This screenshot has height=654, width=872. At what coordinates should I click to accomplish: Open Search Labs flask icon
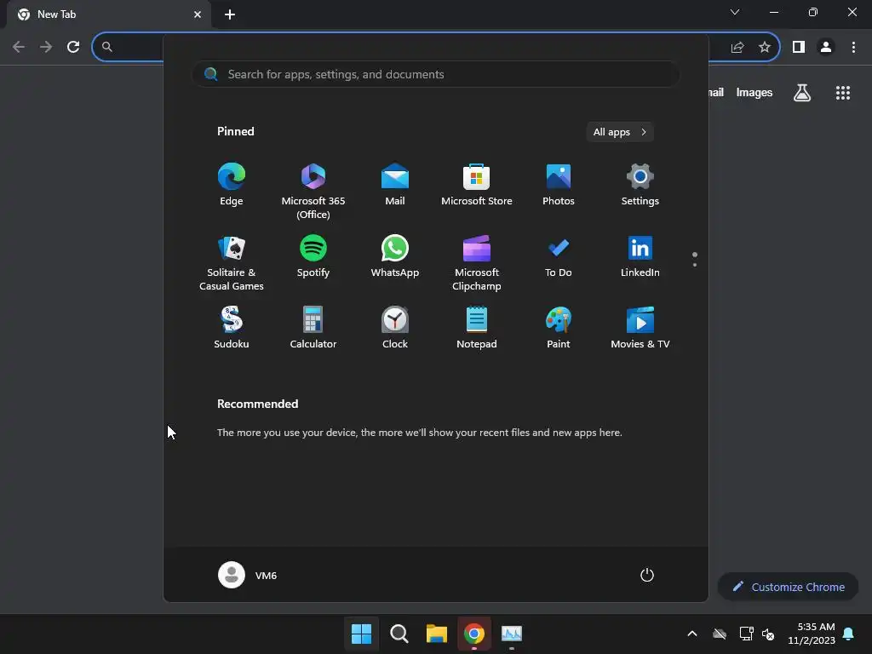tap(802, 93)
